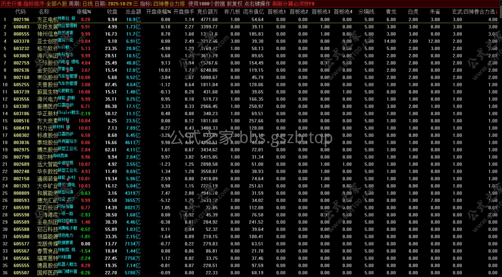502x277 pixels.
Task: Select the 远大智能 stock name
Action: (x=48, y=164)
